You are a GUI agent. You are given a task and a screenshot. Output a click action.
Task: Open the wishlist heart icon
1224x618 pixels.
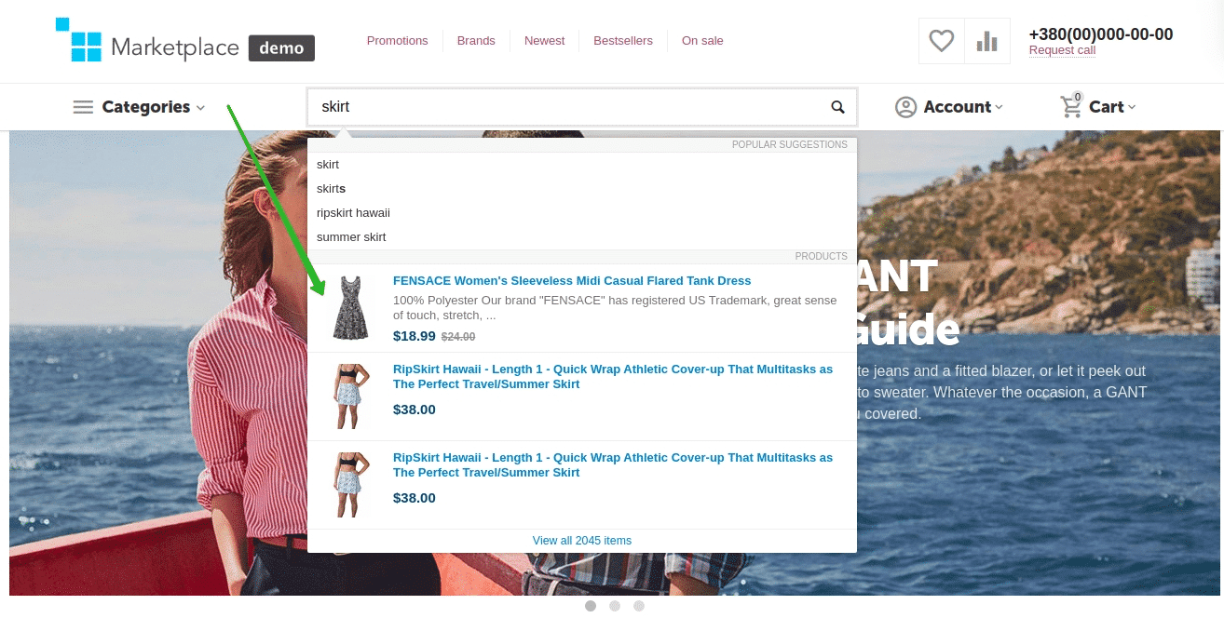(x=942, y=41)
